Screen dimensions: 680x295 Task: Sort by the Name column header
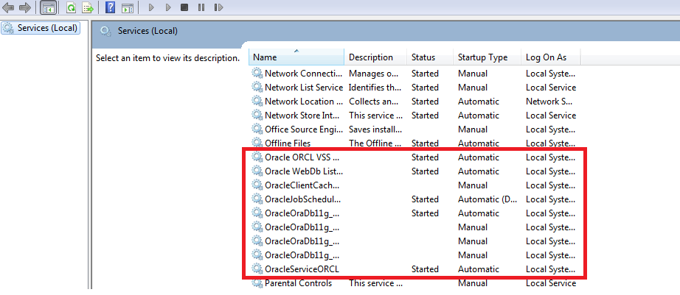(x=296, y=57)
